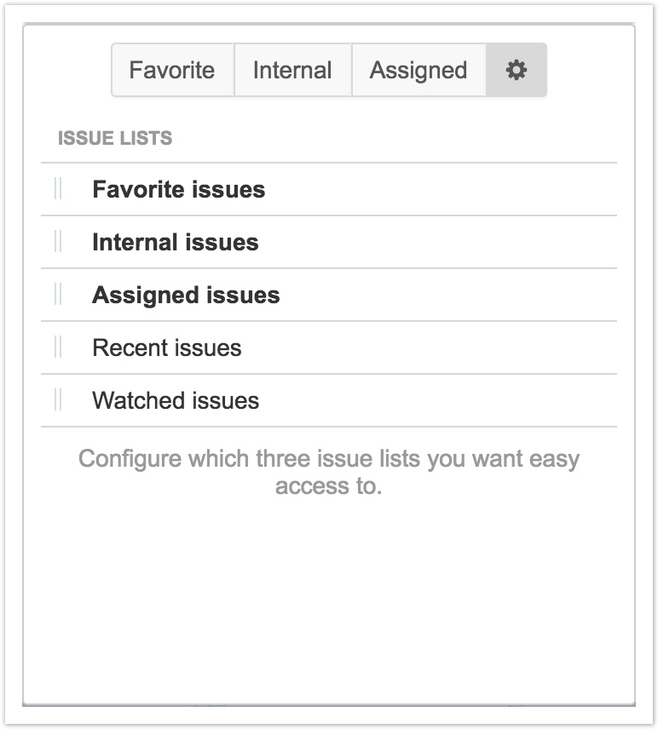This screenshot has width=658, height=729.
Task: Click empty space right of ISSUE LISTS heading
Action: coord(392,138)
